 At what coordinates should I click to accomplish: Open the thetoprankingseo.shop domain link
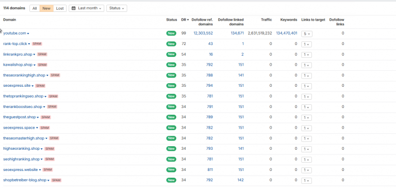[23, 97]
